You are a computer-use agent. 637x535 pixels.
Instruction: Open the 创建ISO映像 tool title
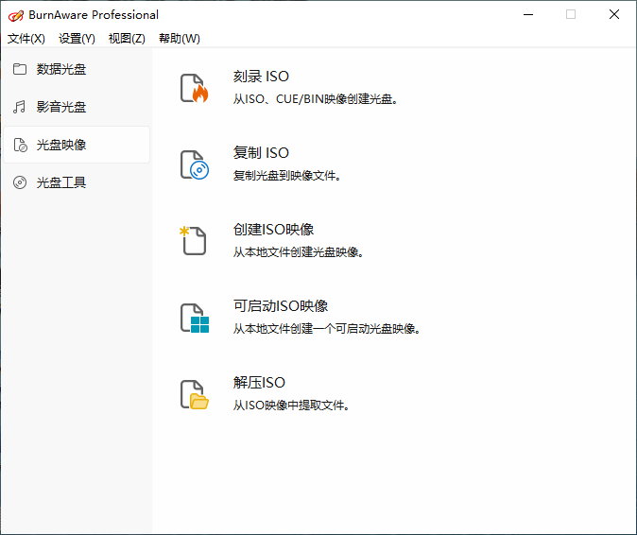273,230
